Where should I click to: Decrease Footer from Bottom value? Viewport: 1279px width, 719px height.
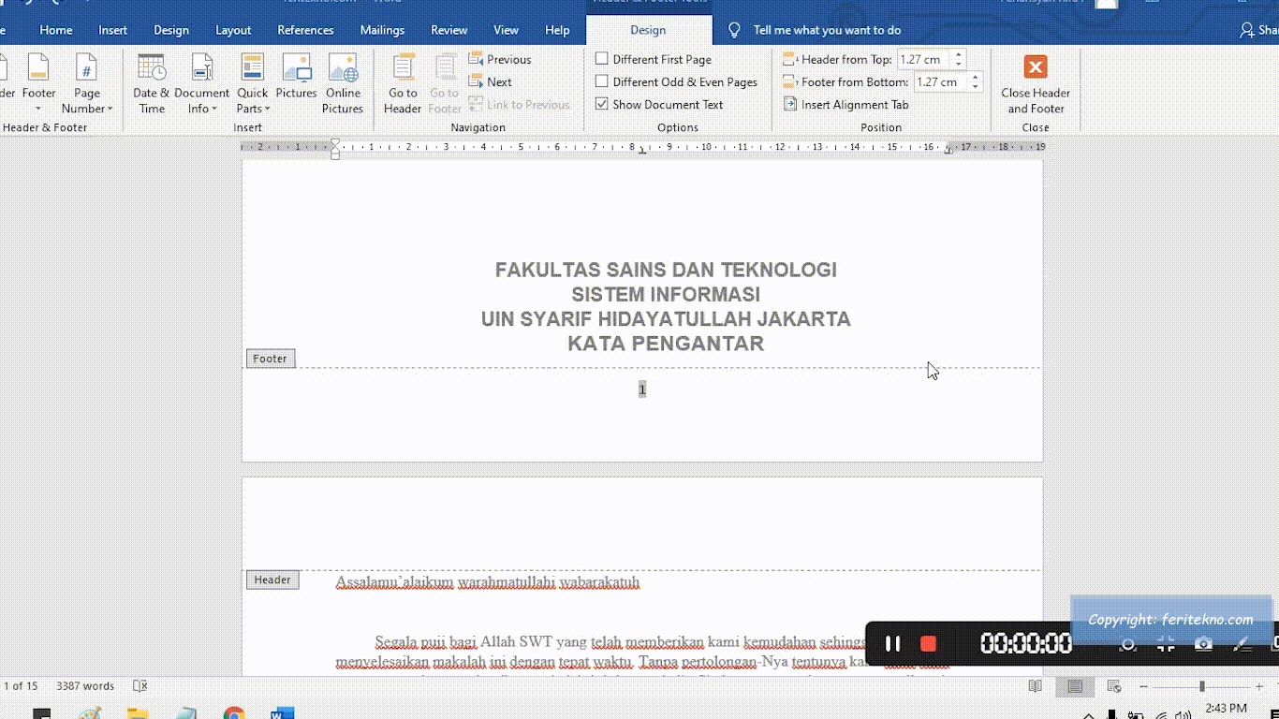coord(976,87)
